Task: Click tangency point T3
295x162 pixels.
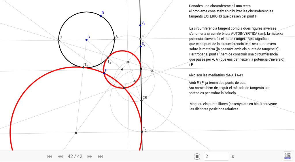Action: coord(83,67)
